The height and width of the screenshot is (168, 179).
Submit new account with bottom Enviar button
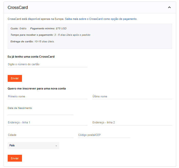(x=15, y=158)
